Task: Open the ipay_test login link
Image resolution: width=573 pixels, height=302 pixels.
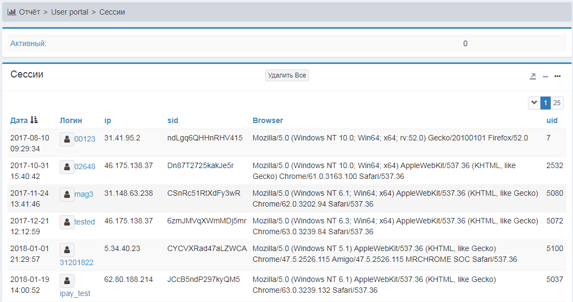Action: click(75, 293)
